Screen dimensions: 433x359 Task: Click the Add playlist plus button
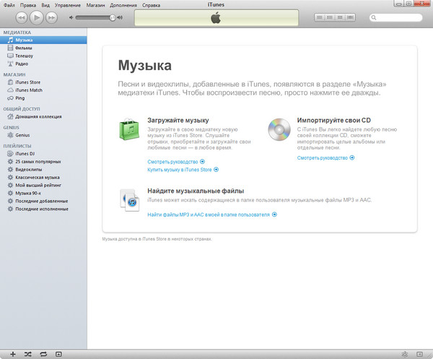tap(13, 354)
